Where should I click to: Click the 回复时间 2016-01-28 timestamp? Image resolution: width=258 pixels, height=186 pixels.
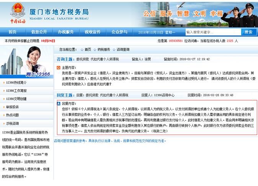pos(211,95)
